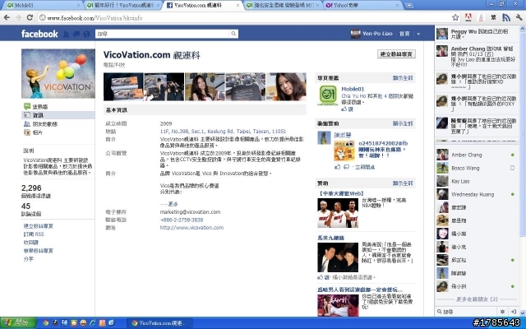The image size is (526, 329).
Task: Launch Chrome from the quick launch bar
Action: point(46,323)
